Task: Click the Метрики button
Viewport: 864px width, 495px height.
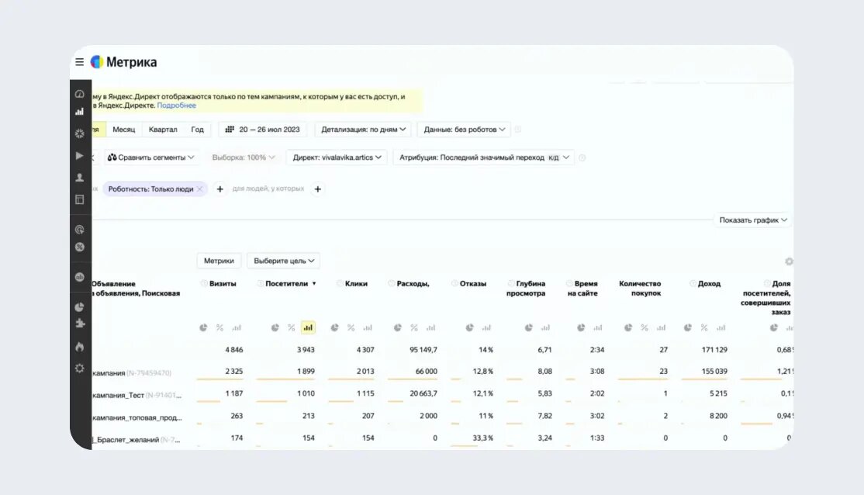Action: pos(219,261)
